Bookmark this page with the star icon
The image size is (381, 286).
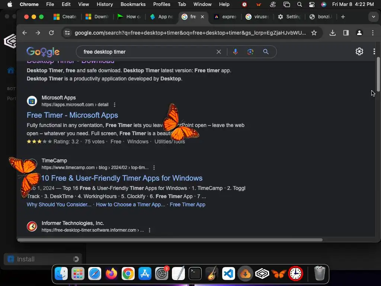coord(314,33)
